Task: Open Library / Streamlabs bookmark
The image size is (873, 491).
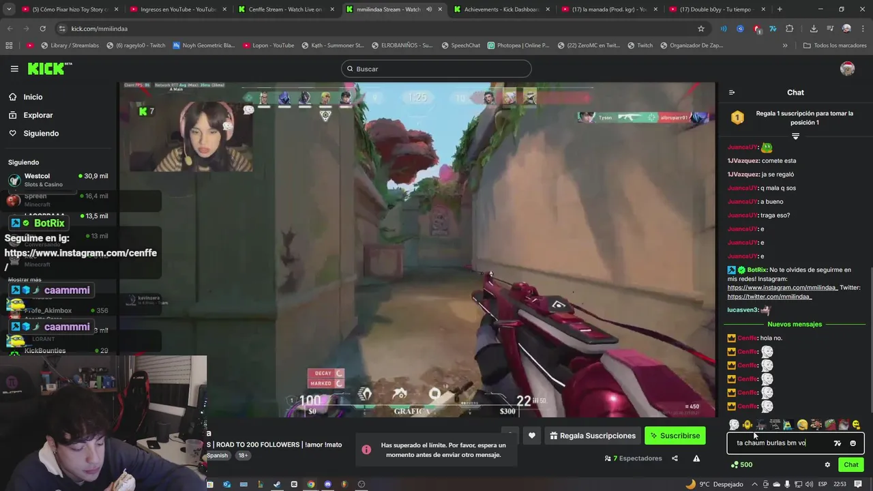Action: point(70,45)
